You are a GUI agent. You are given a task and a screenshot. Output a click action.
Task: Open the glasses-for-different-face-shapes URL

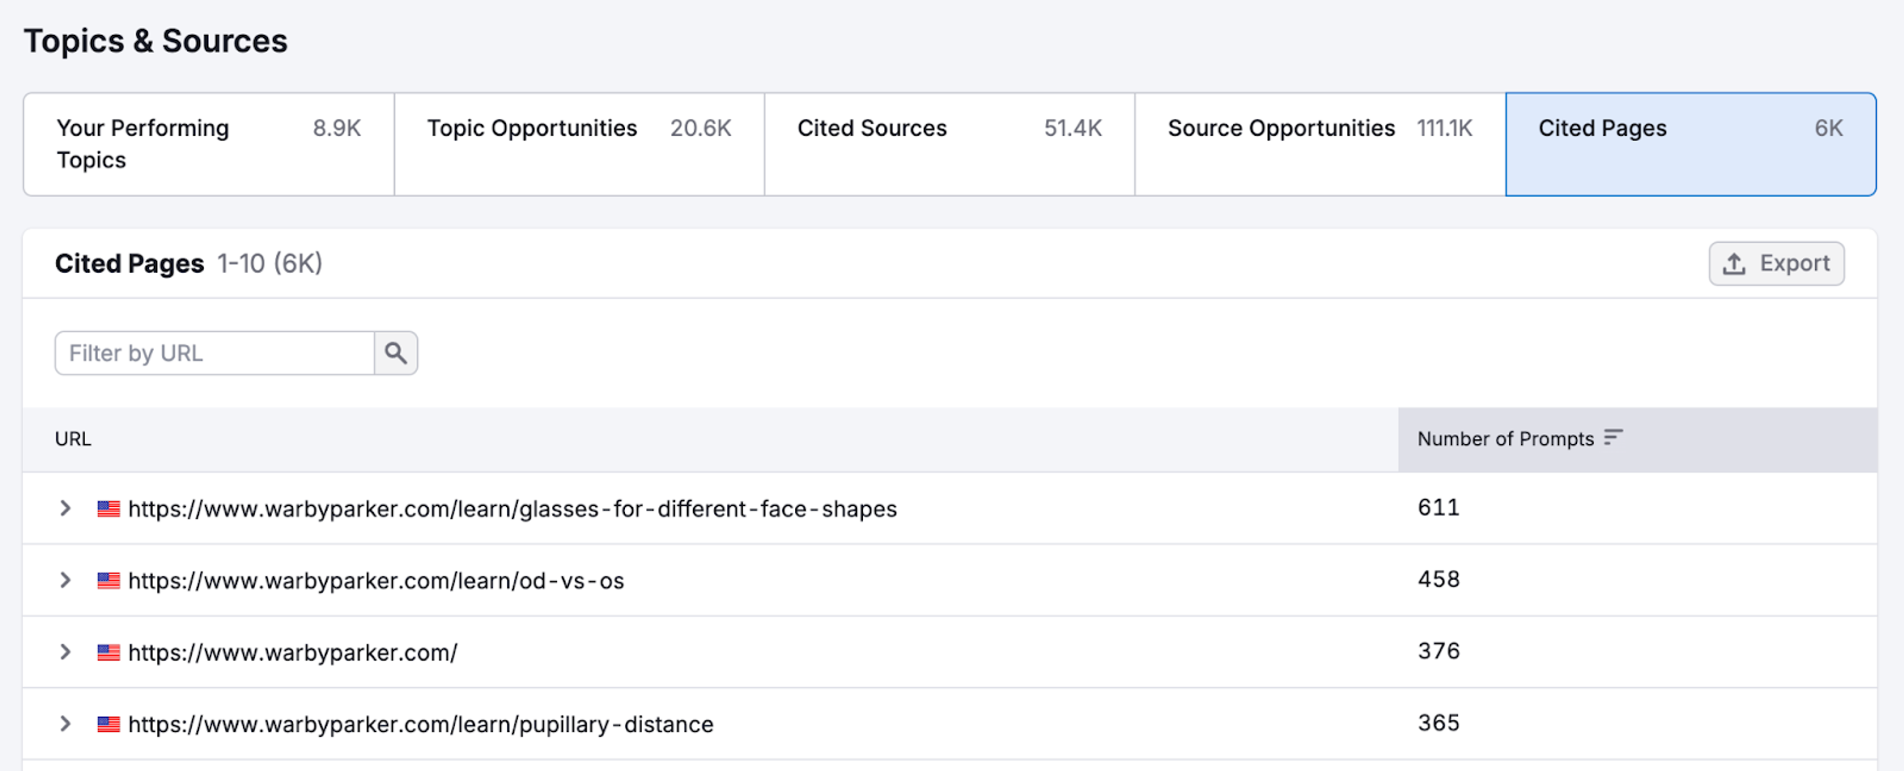(x=512, y=509)
